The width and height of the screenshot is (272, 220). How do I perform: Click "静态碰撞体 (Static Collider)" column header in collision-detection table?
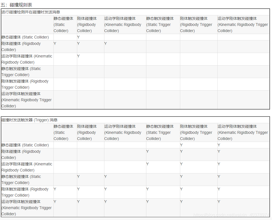tap(64, 25)
